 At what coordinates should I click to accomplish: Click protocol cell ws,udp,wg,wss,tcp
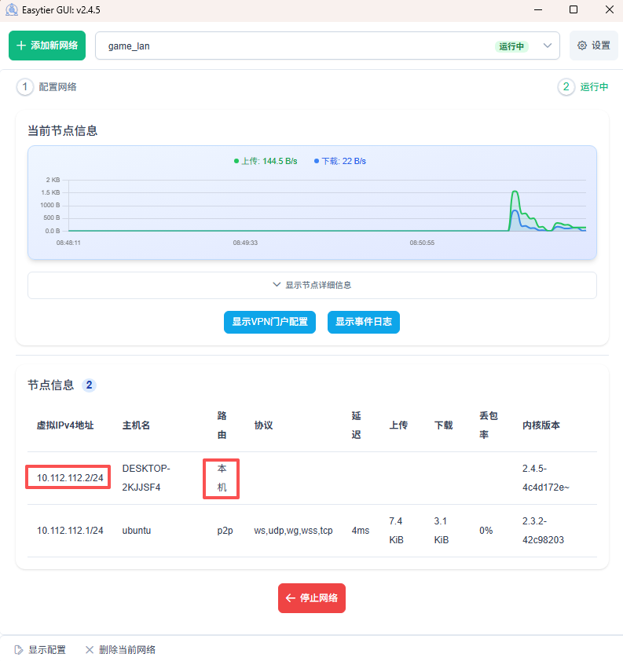pyautogui.click(x=293, y=531)
